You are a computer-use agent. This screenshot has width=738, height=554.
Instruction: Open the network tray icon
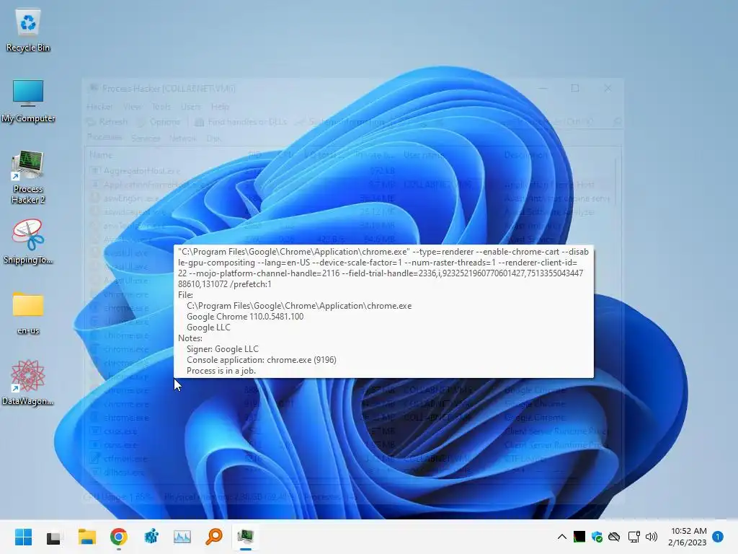pyautogui.click(x=634, y=537)
